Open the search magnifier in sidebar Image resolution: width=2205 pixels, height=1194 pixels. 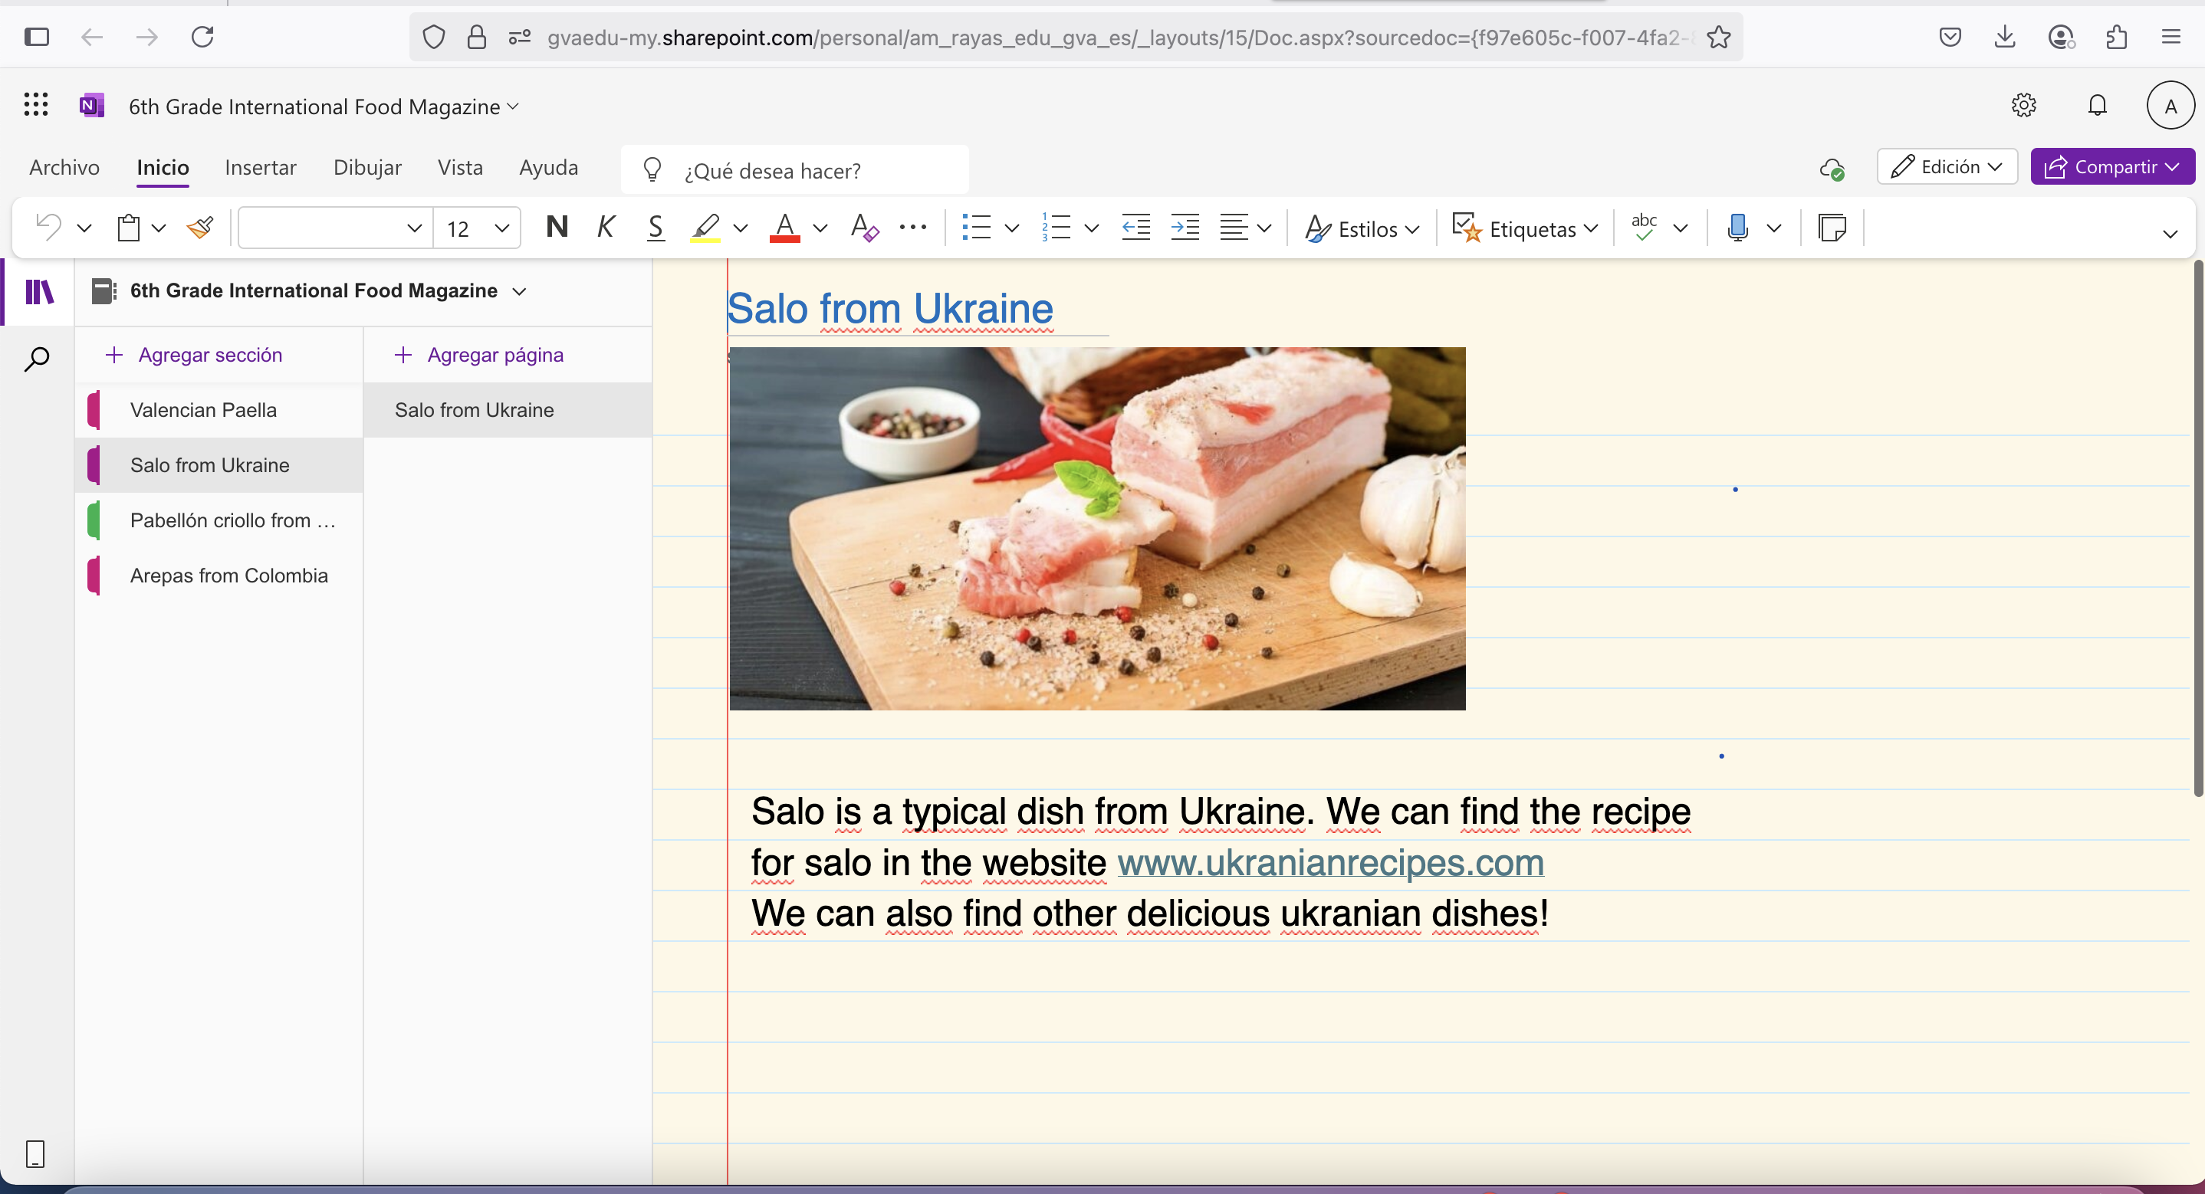[x=37, y=359]
